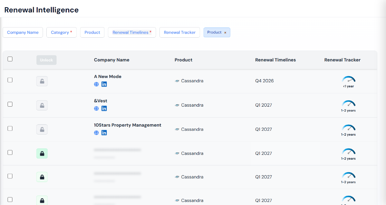
Task: Click the Cassandra logo icon in A New Mode row
Action: pyautogui.click(x=177, y=81)
